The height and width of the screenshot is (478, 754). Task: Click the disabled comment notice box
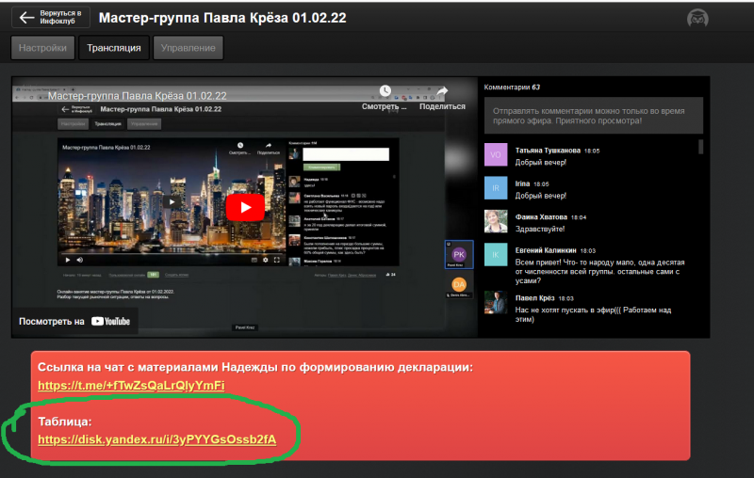pyautogui.click(x=594, y=116)
